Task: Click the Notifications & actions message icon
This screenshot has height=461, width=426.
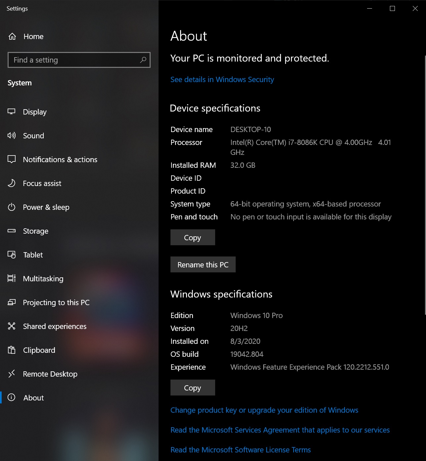Action: [12, 159]
